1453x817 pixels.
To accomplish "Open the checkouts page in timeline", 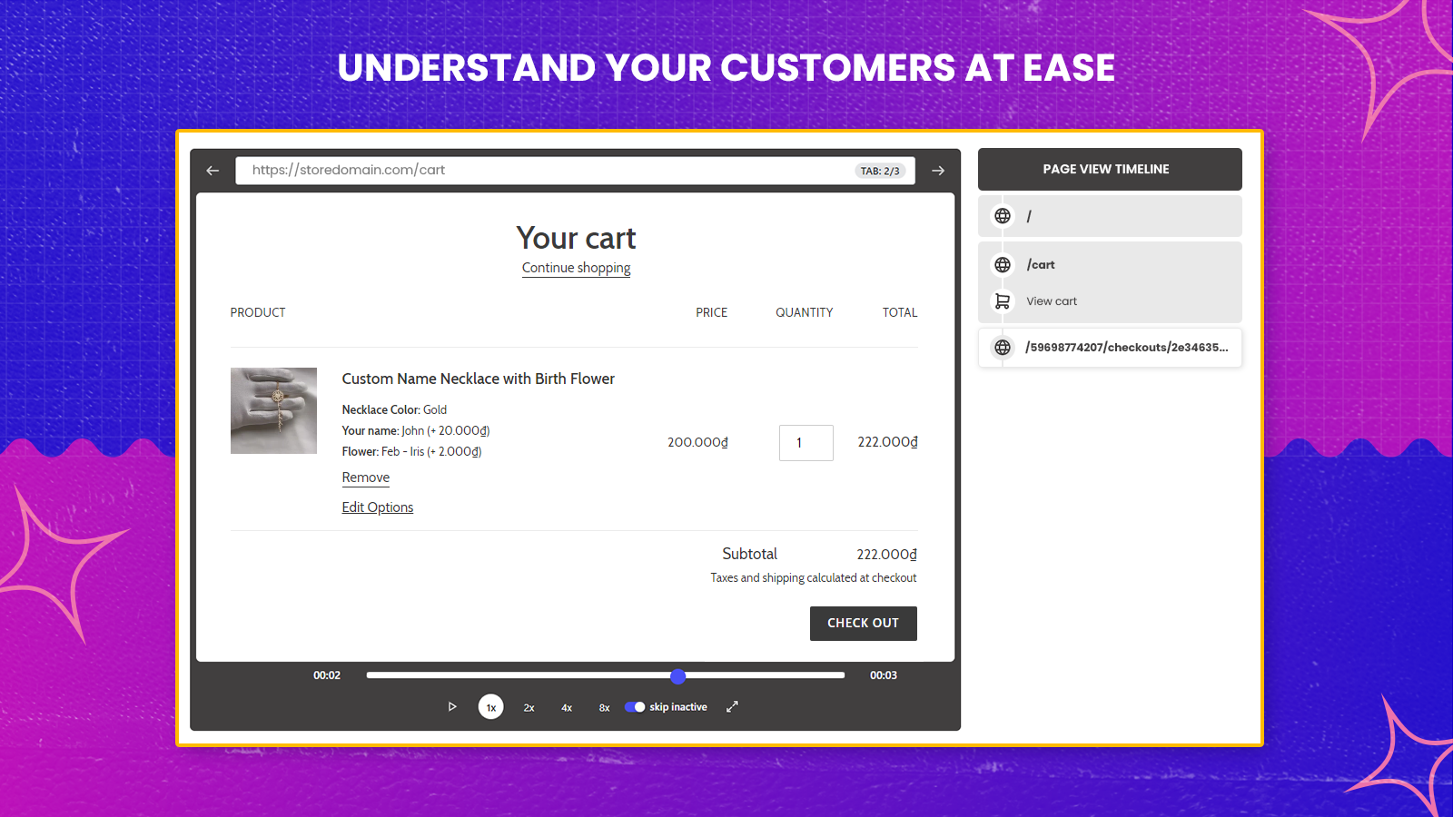I will point(1125,348).
